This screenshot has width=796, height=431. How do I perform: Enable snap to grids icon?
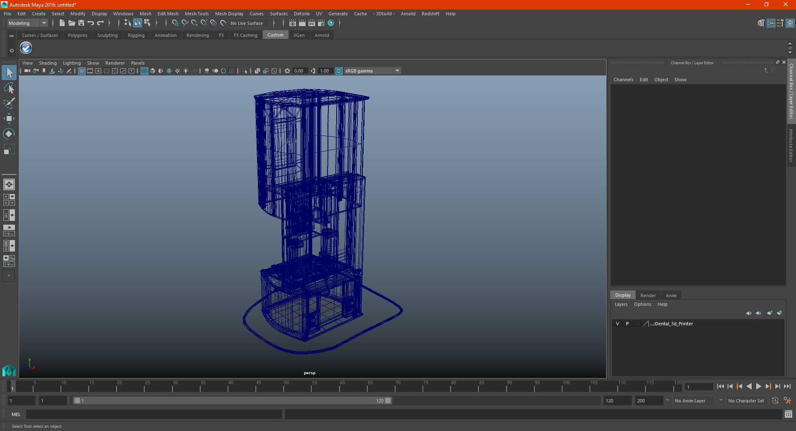(x=175, y=23)
